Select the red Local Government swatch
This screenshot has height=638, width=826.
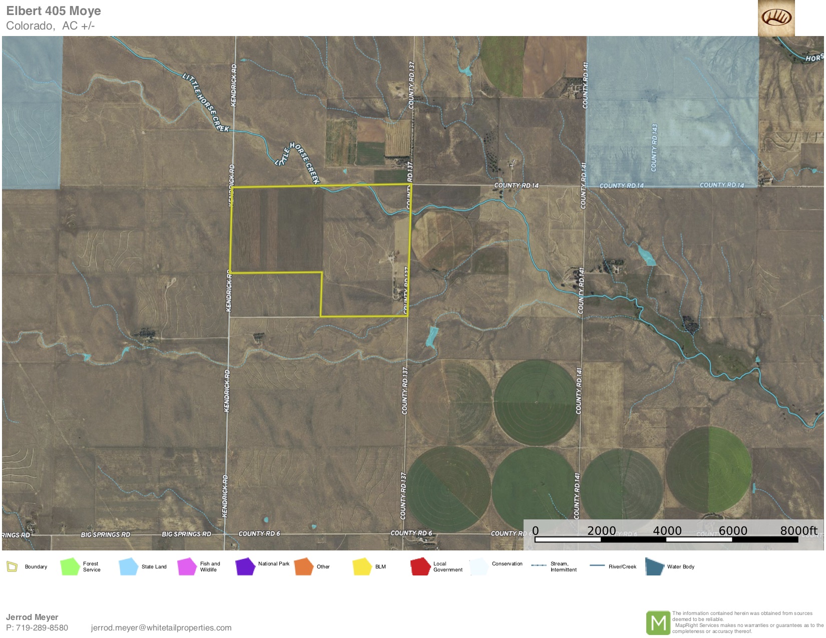pyautogui.click(x=421, y=566)
